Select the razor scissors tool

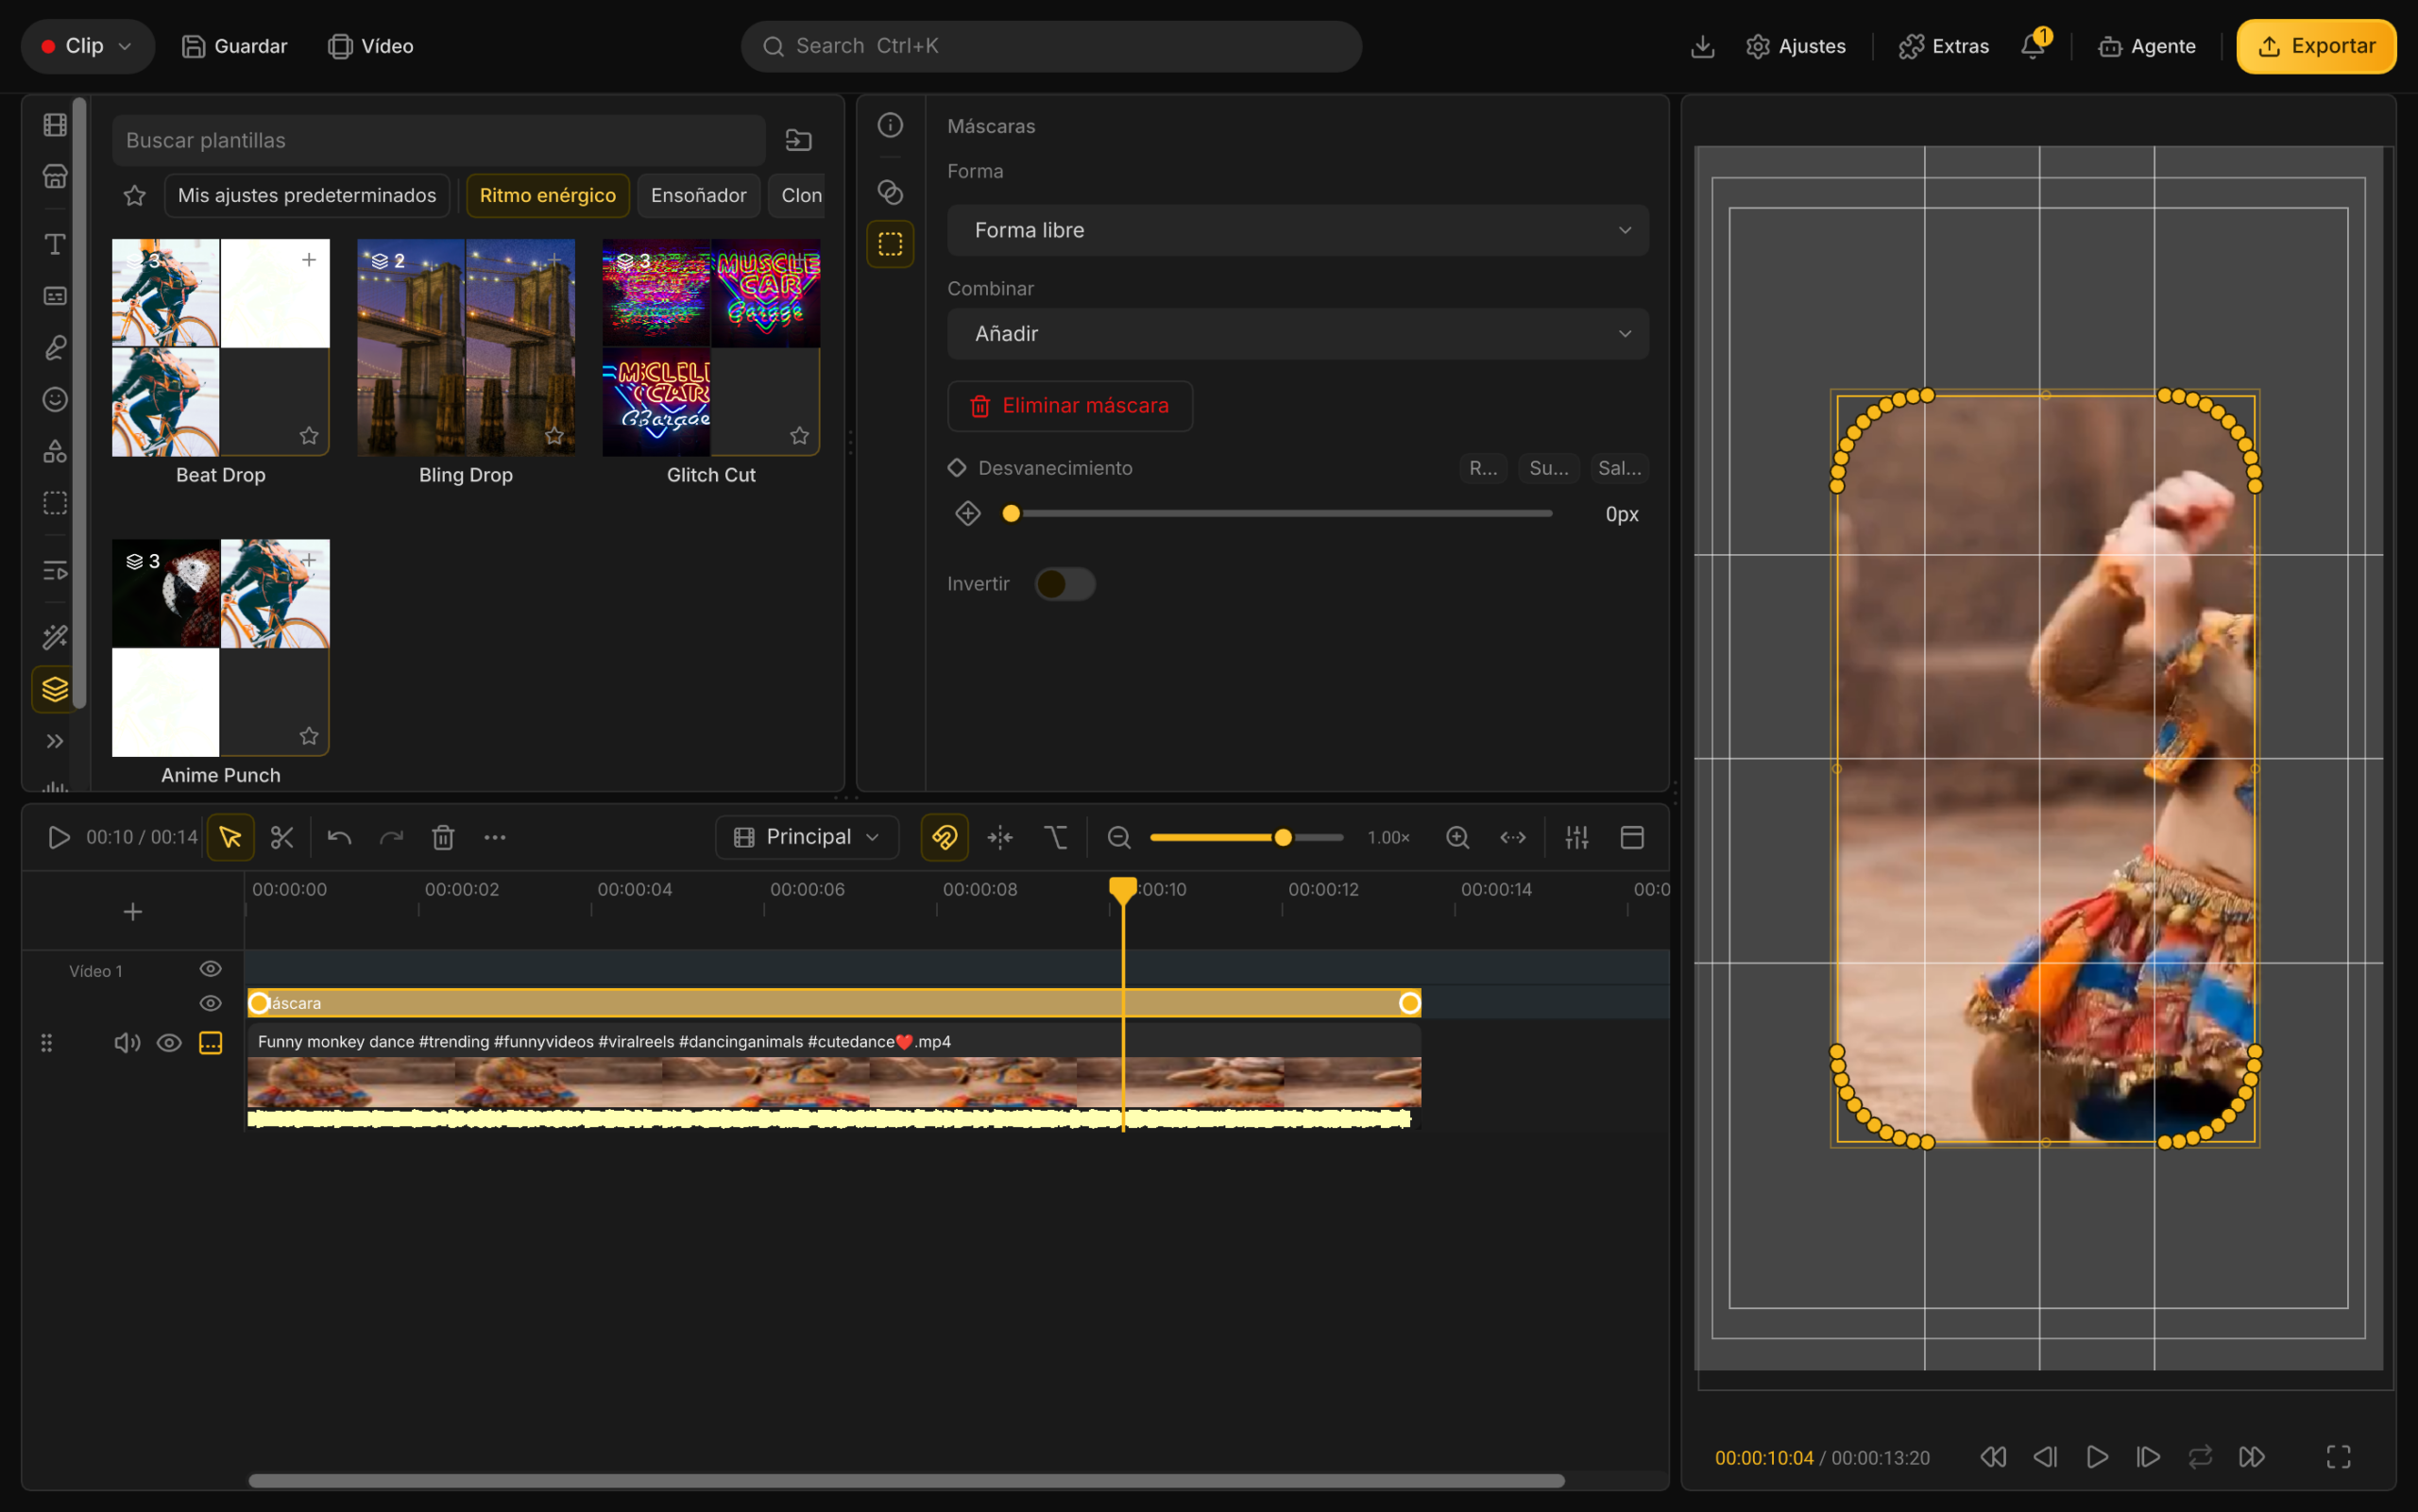point(282,837)
